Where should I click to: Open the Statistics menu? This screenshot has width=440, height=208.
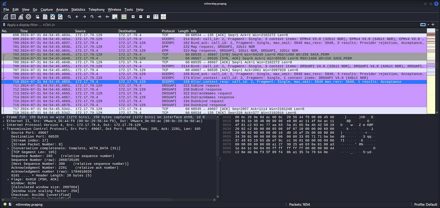[78, 10]
